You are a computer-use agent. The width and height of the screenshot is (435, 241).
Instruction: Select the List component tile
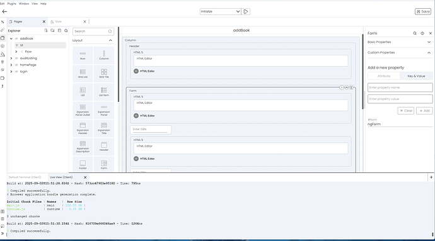click(83, 92)
